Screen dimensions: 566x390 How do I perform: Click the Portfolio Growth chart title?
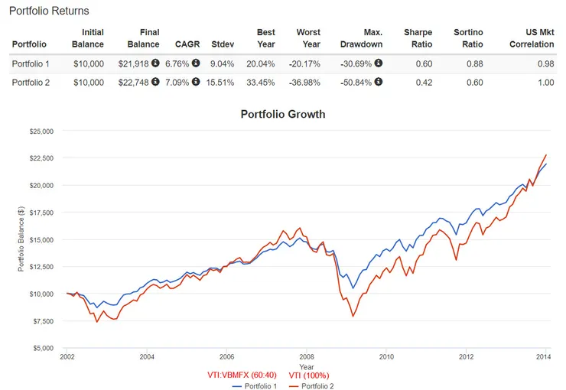(x=283, y=115)
